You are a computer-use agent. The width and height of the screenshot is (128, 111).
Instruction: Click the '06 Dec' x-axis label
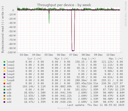pos(61,55)
